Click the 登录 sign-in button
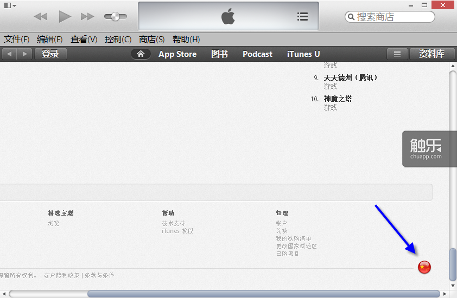 (x=50, y=54)
